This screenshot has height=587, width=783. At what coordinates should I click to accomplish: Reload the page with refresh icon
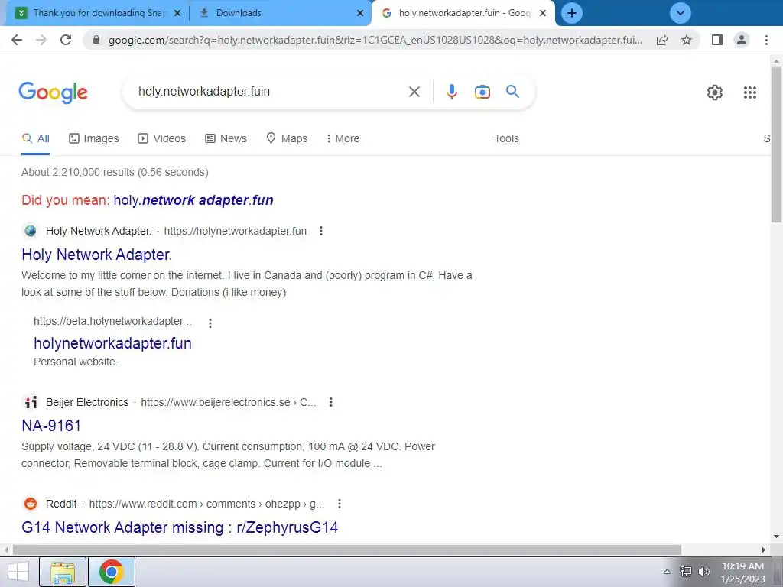[66, 40]
